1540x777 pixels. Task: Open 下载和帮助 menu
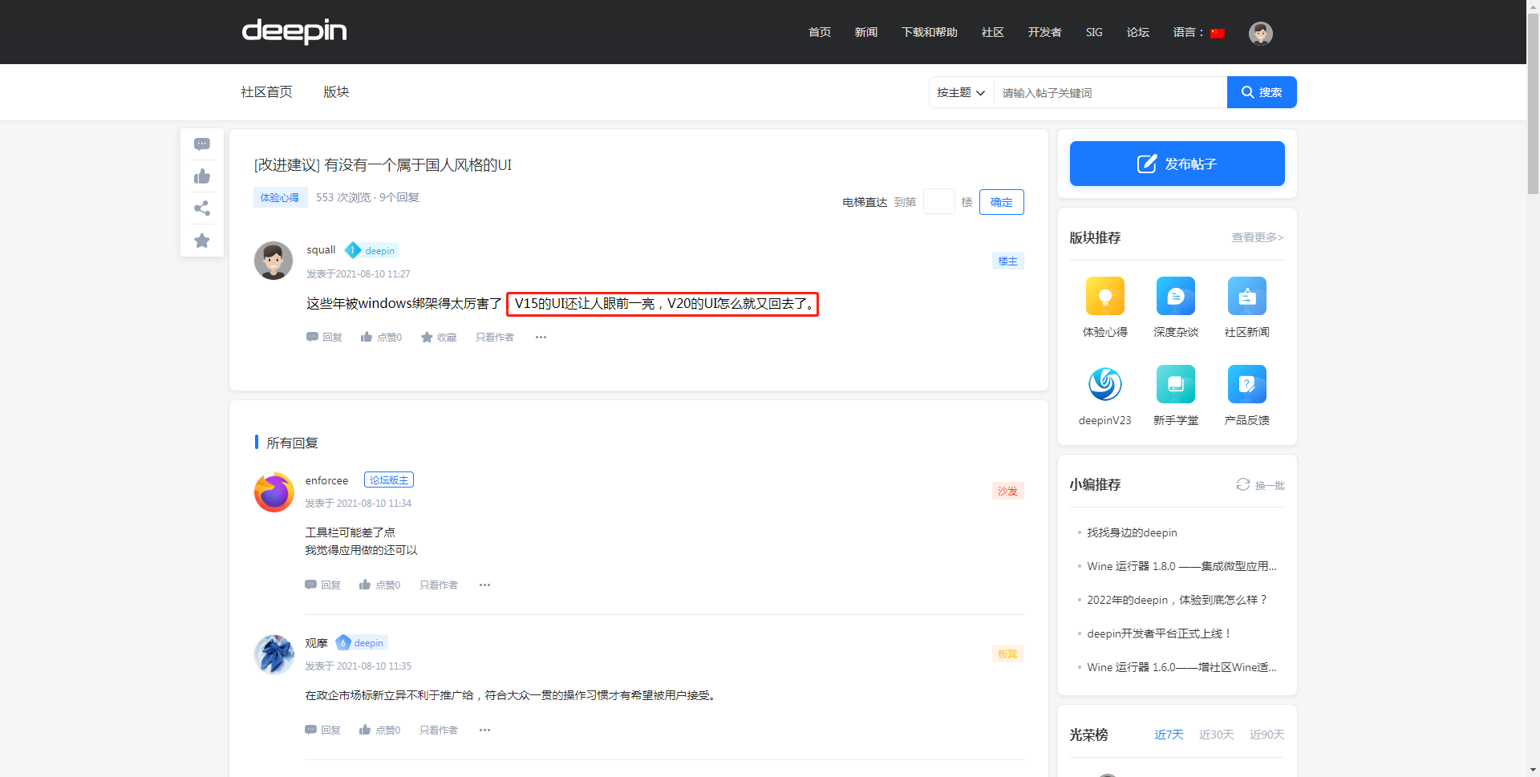pos(930,33)
